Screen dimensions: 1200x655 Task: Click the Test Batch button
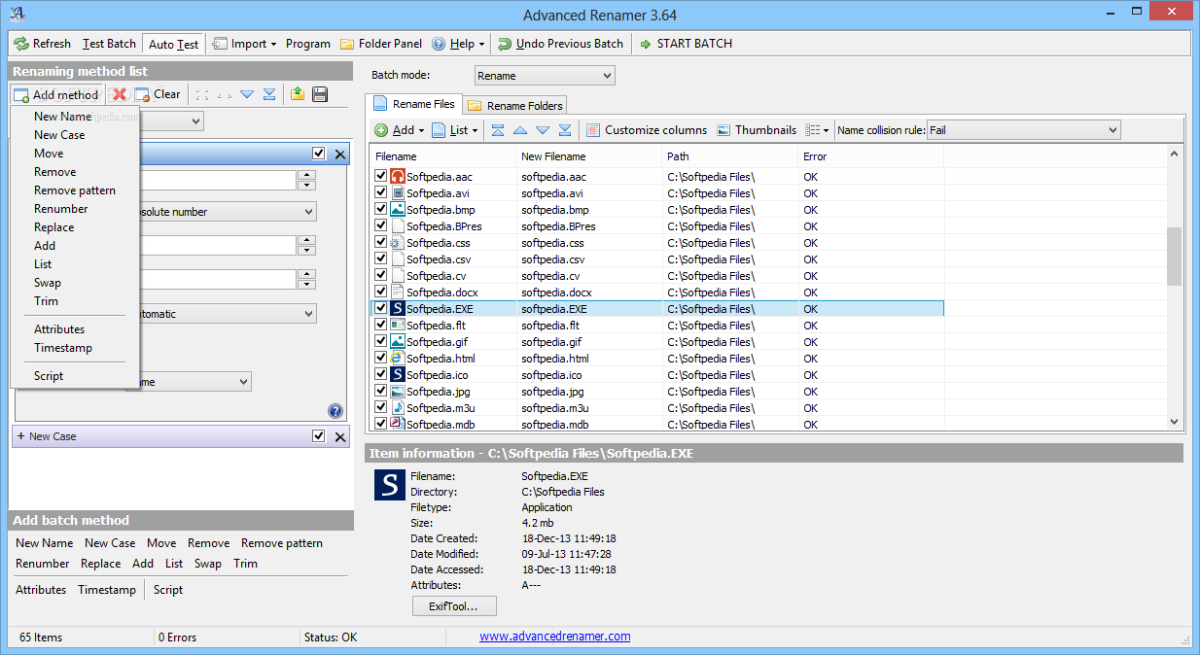(x=109, y=44)
